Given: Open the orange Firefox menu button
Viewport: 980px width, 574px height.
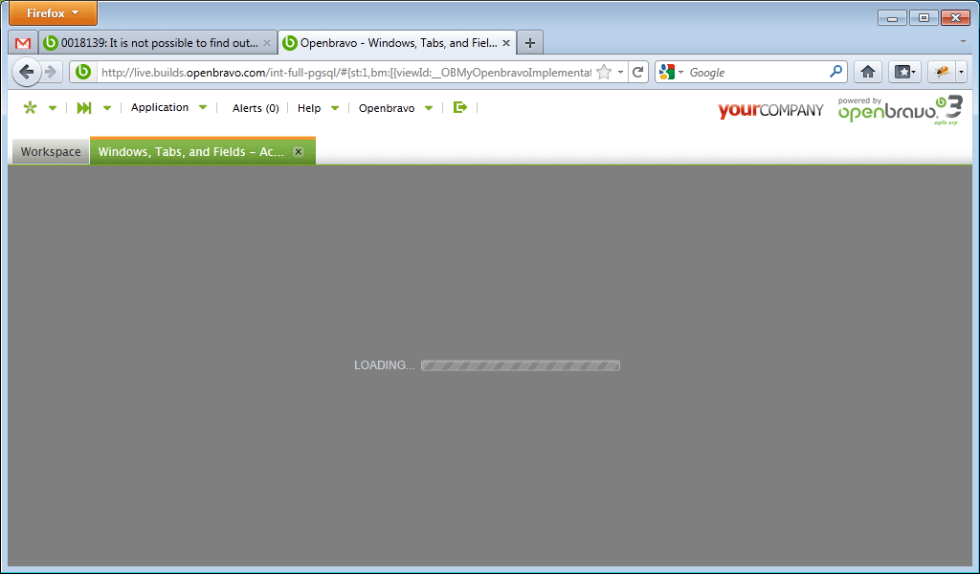Looking at the screenshot, I should tap(53, 13).
